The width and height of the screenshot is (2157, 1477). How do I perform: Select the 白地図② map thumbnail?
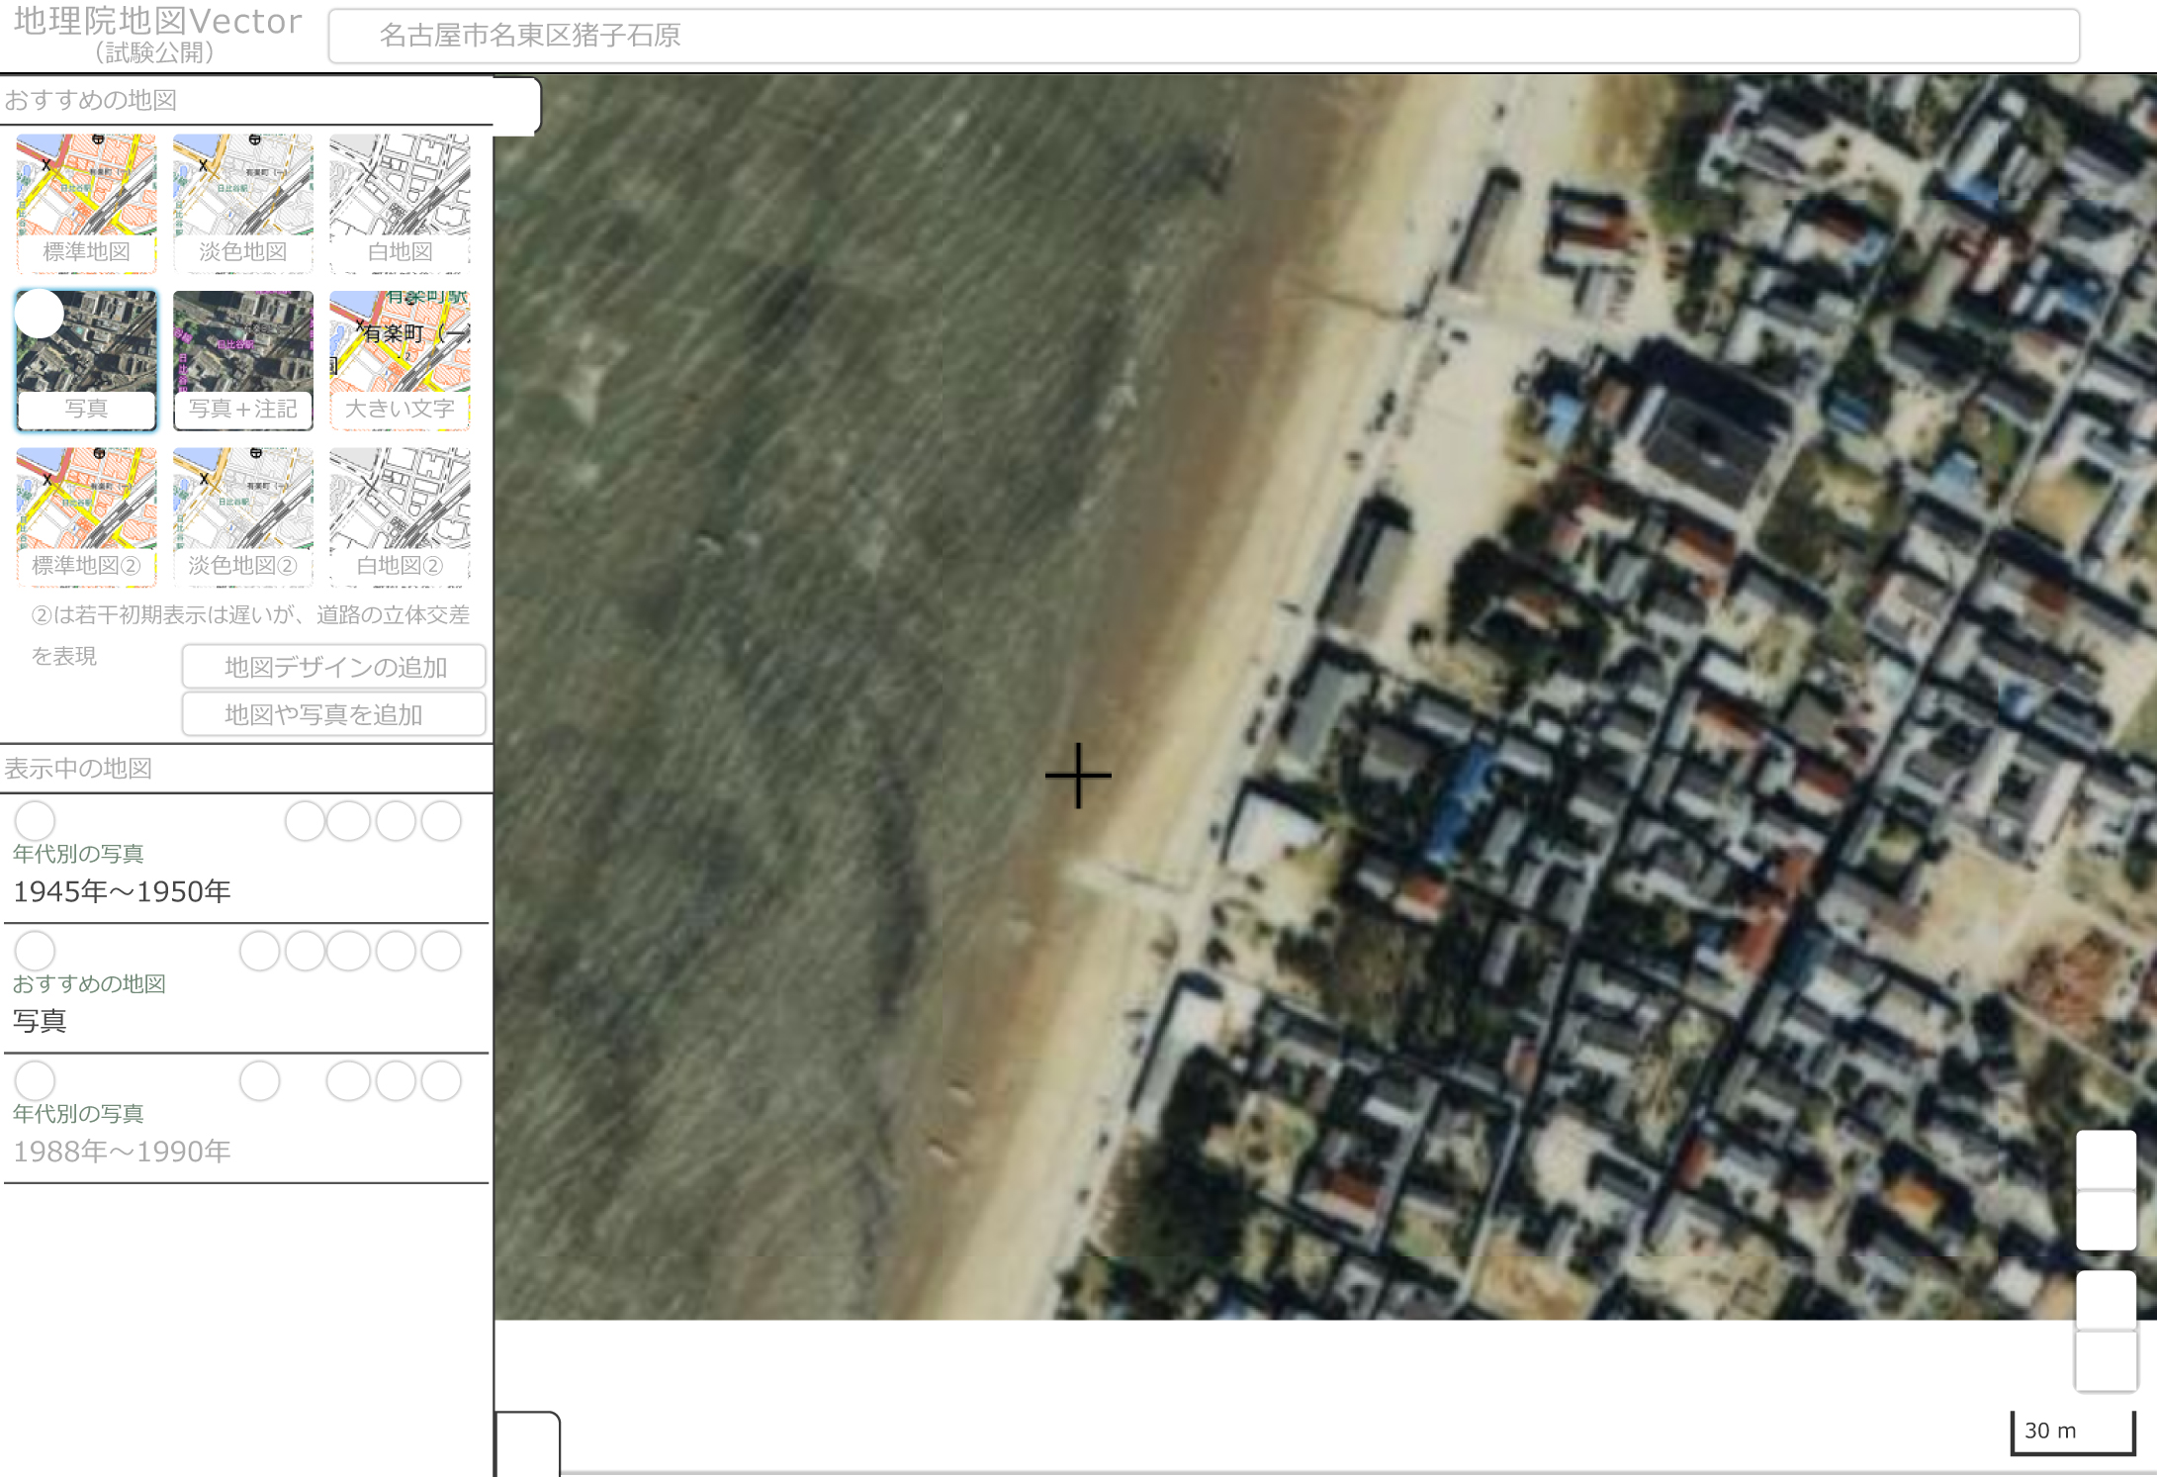pyautogui.click(x=400, y=516)
